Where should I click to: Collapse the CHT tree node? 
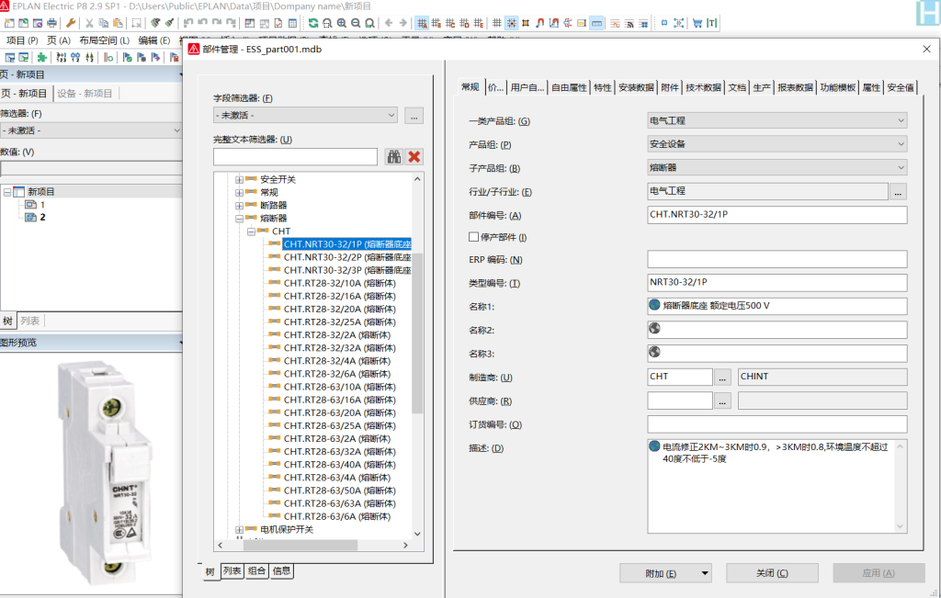point(252,231)
